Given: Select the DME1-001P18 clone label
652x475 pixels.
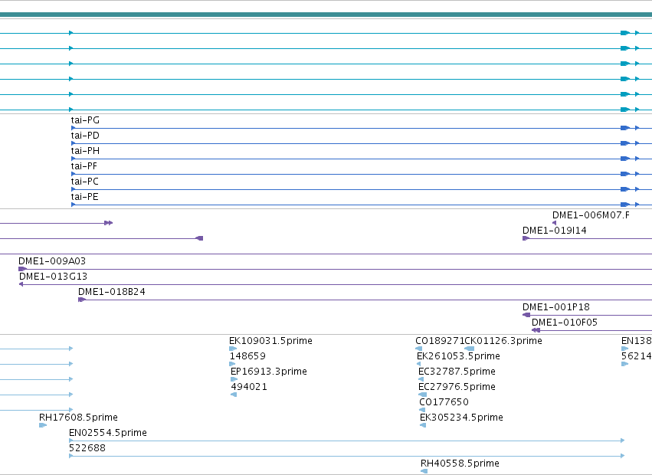Looking at the screenshot, I should 556,307.
